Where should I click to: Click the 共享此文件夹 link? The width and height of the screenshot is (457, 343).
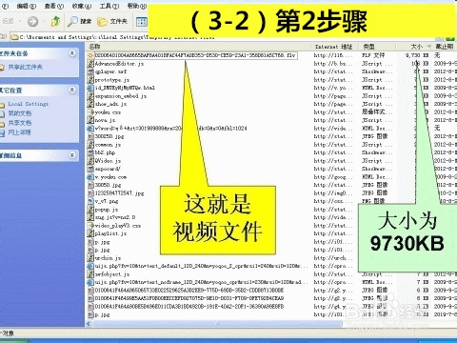tap(25, 67)
